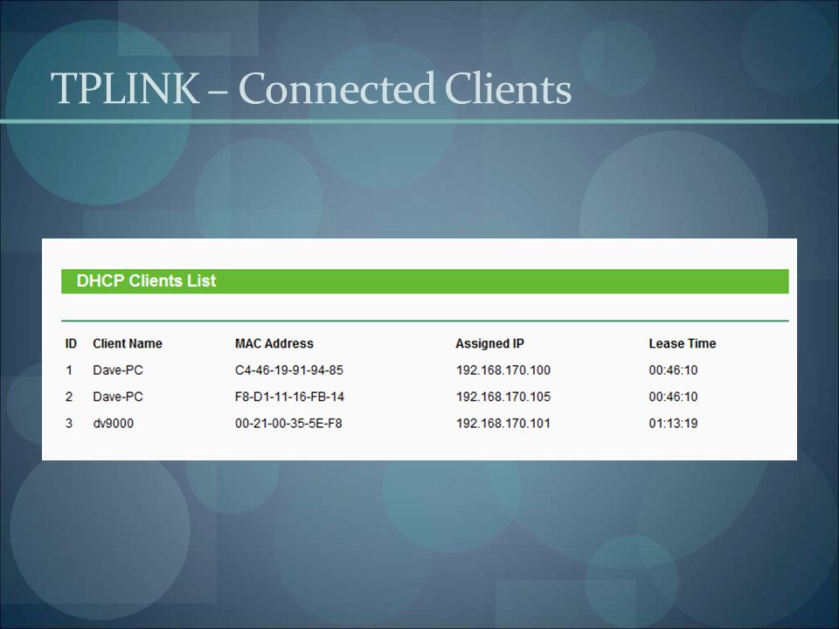Click lease time 01:13:19

click(x=673, y=424)
